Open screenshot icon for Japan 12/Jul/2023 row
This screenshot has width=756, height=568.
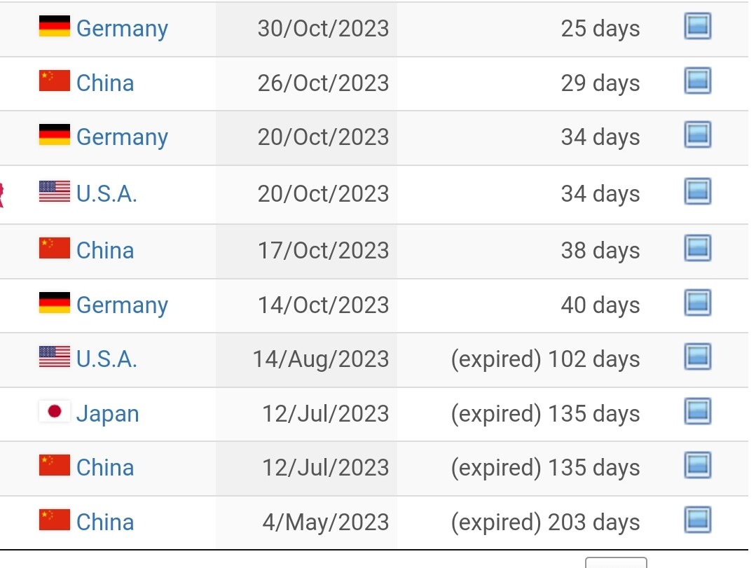pos(698,411)
